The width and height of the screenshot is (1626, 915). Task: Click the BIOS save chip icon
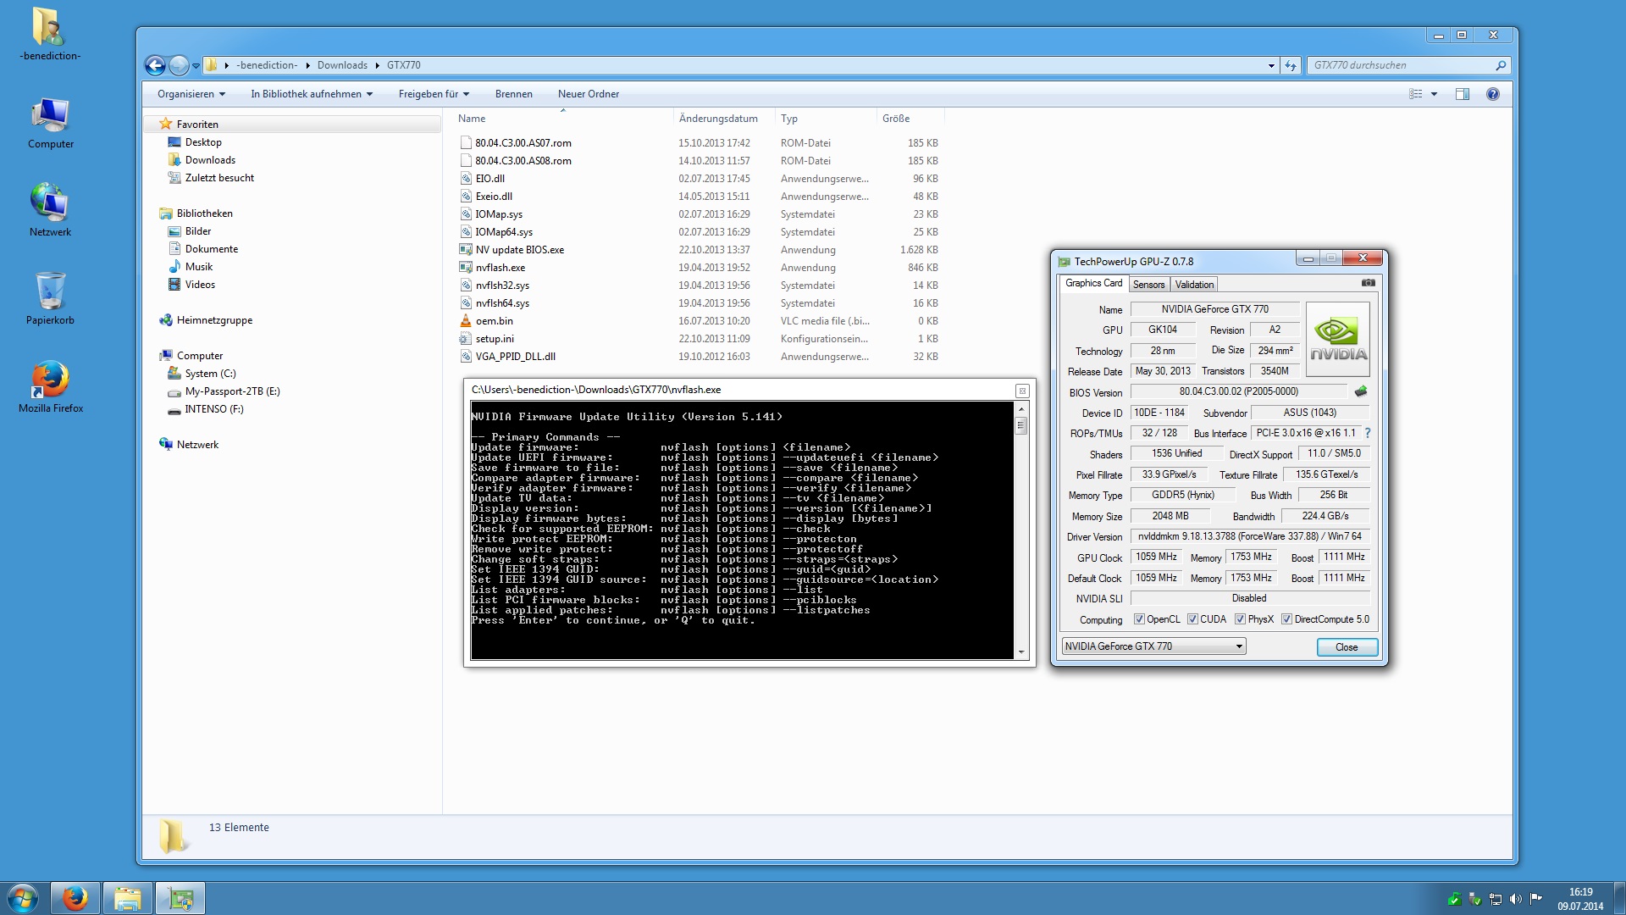click(1361, 391)
